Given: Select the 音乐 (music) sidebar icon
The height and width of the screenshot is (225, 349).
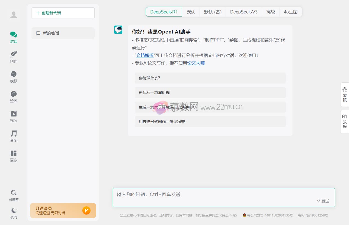Looking at the screenshot, I should [x=13, y=135].
